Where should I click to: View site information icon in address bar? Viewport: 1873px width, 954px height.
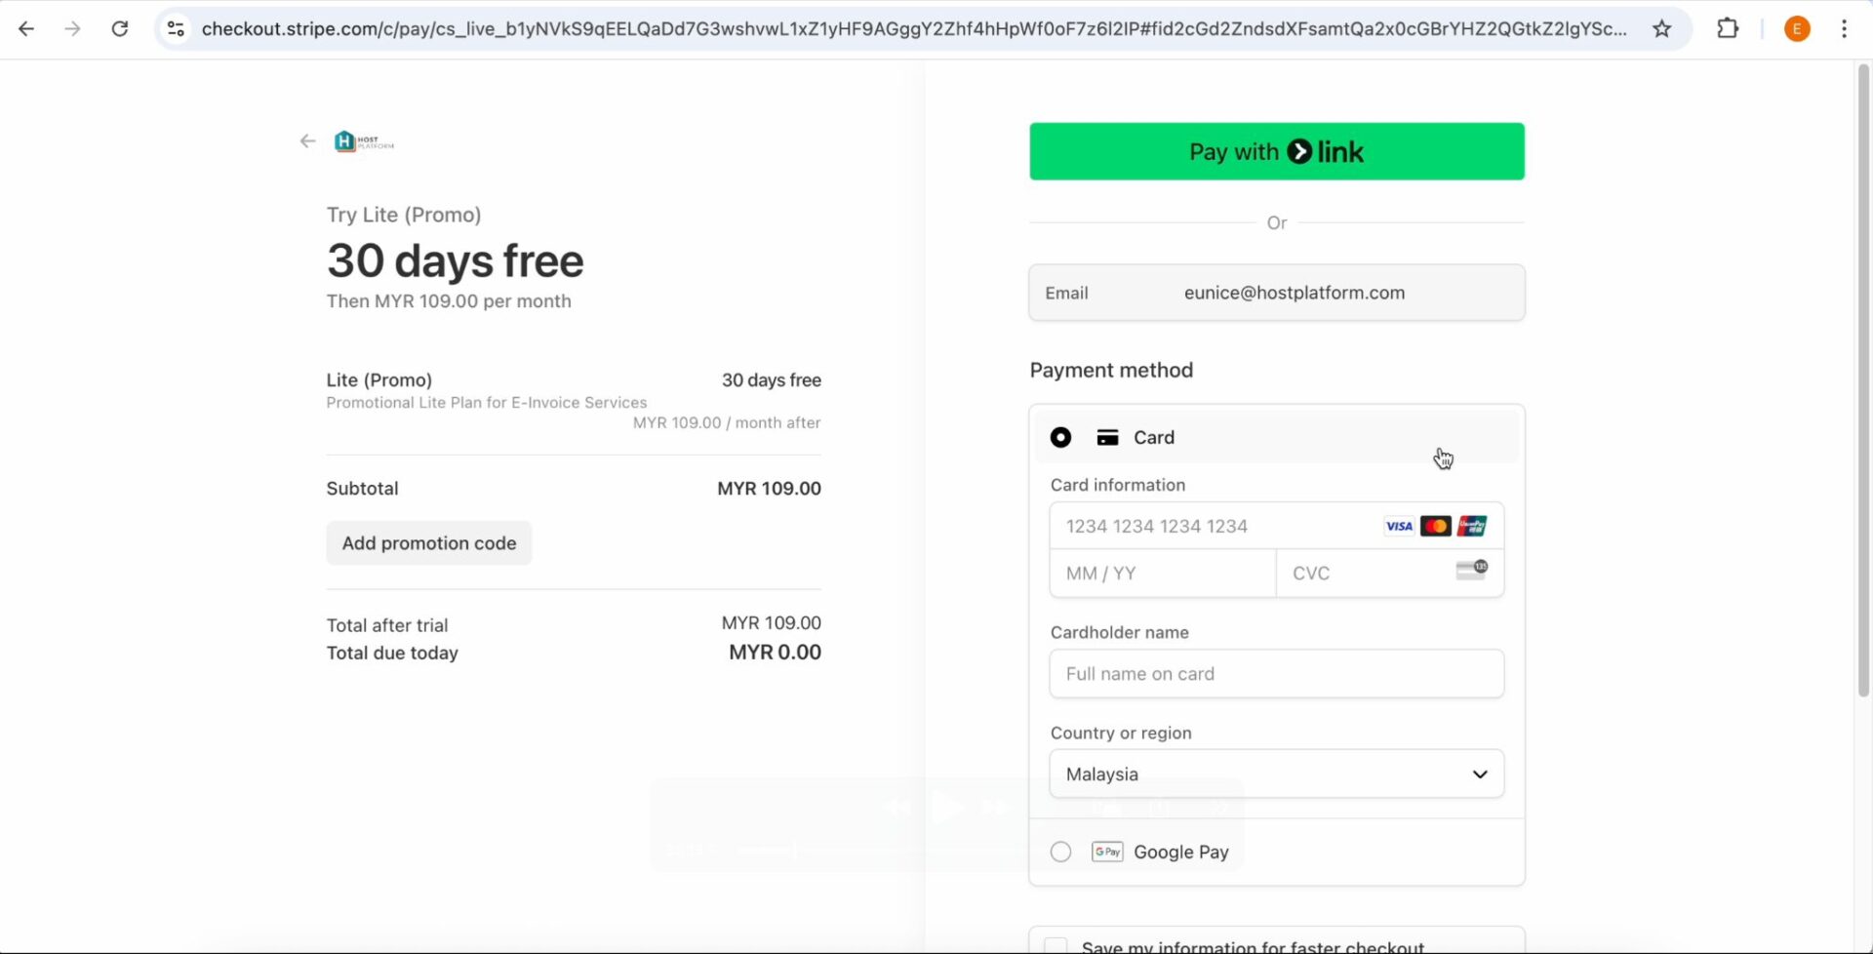pyautogui.click(x=176, y=29)
